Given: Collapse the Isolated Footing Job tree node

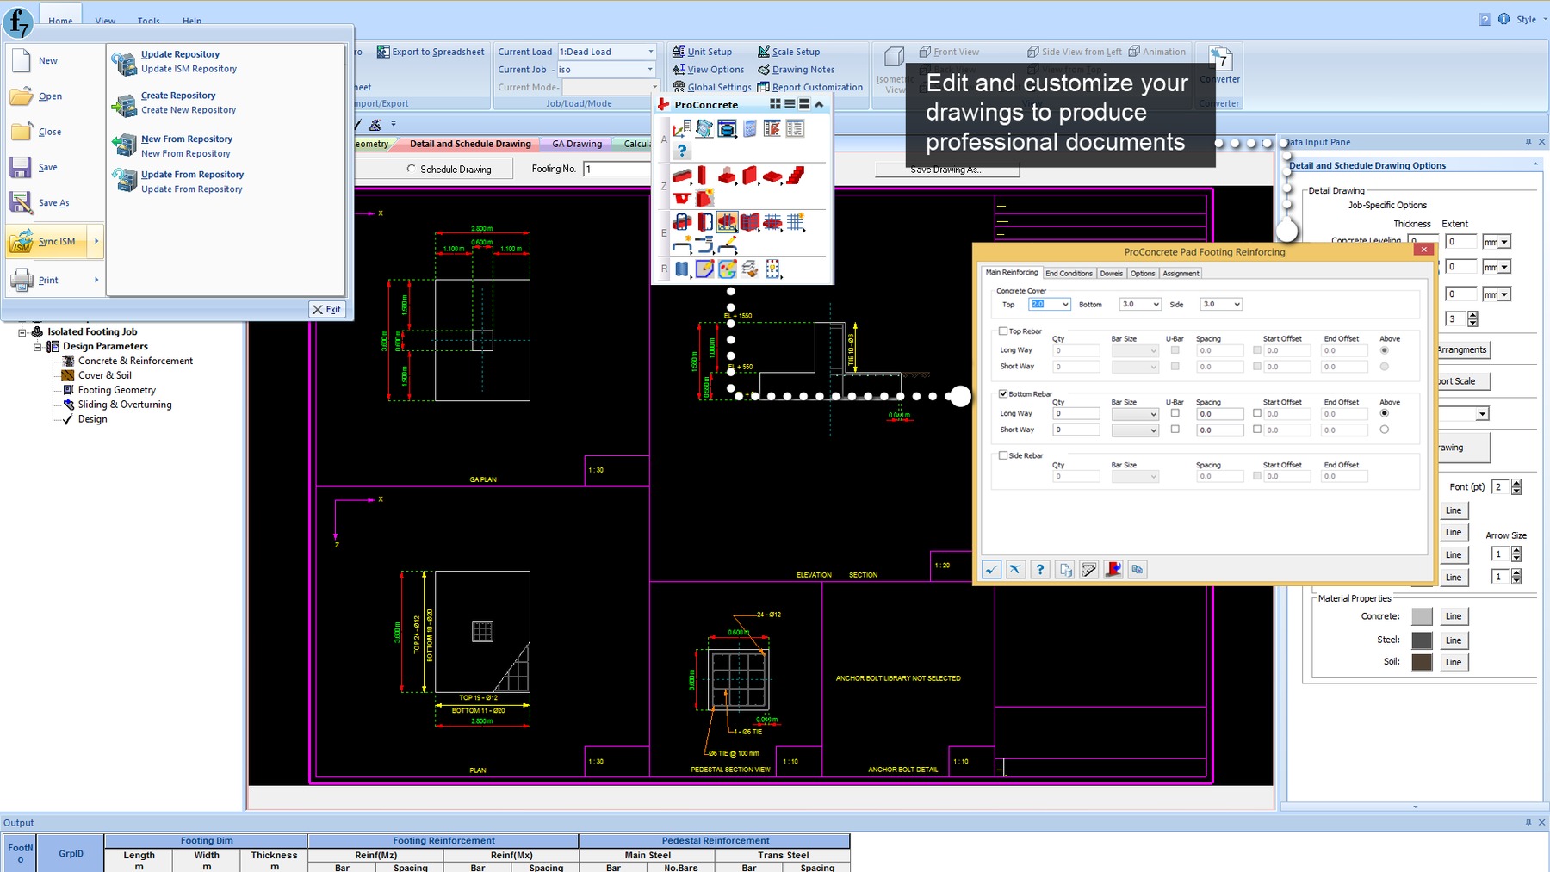Looking at the screenshot, I should 22,331.
